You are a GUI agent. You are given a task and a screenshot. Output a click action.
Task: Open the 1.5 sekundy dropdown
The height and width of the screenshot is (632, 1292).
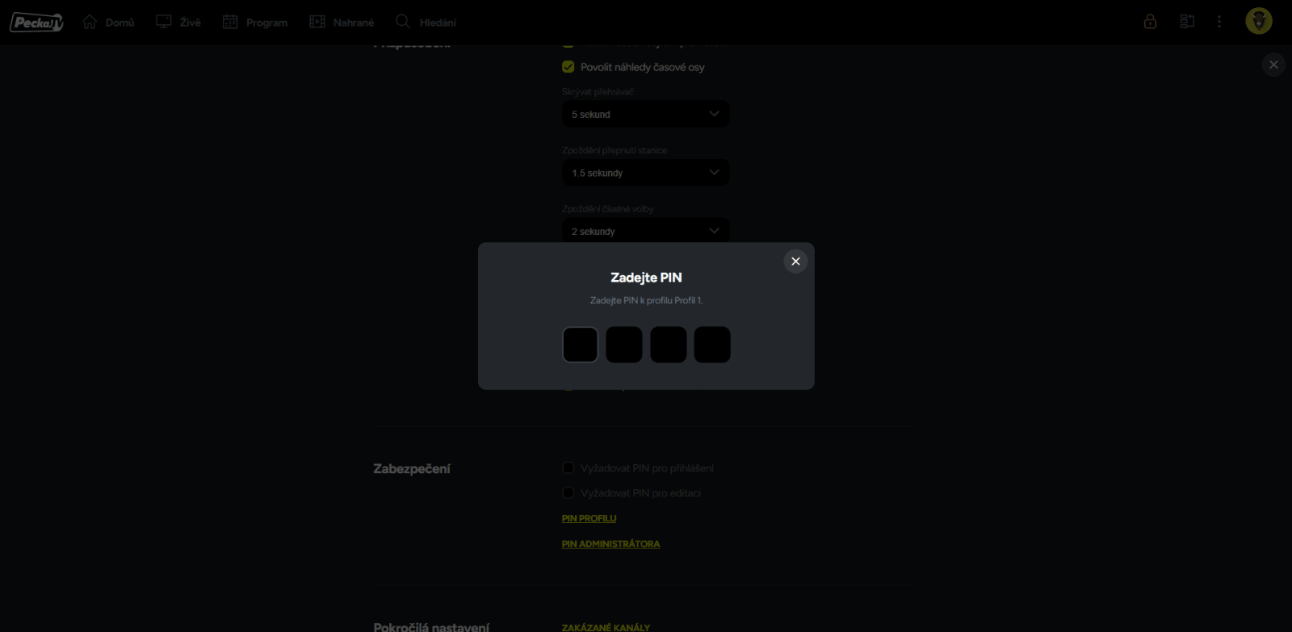point(646,173)
